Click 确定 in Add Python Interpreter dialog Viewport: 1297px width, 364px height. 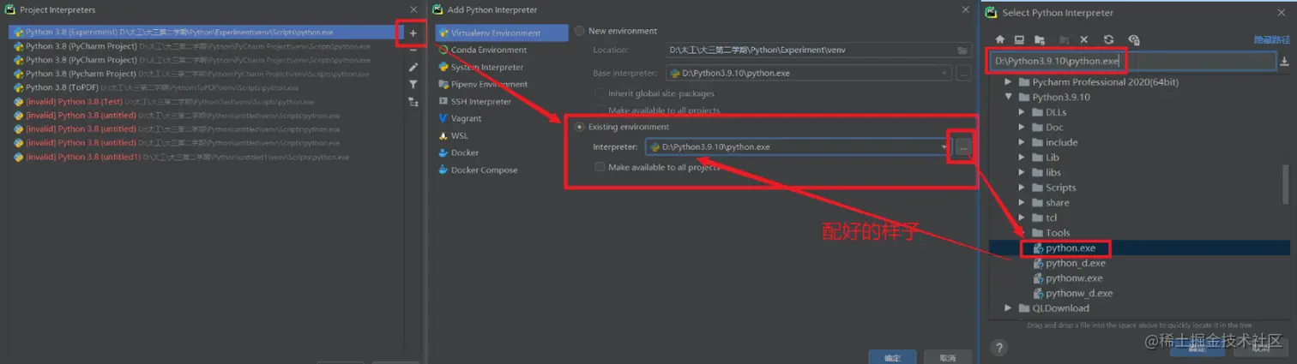(x=892, y=357)
